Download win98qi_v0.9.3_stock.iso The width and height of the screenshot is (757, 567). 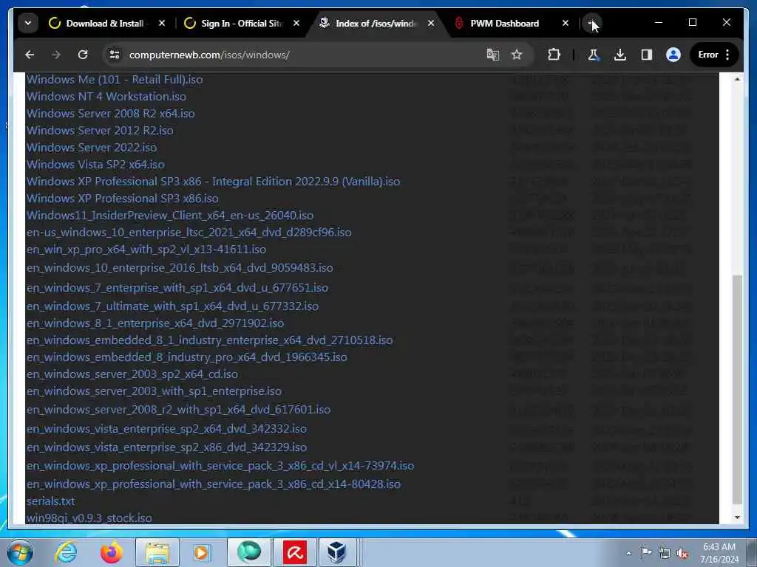click(x=89, y=518)
